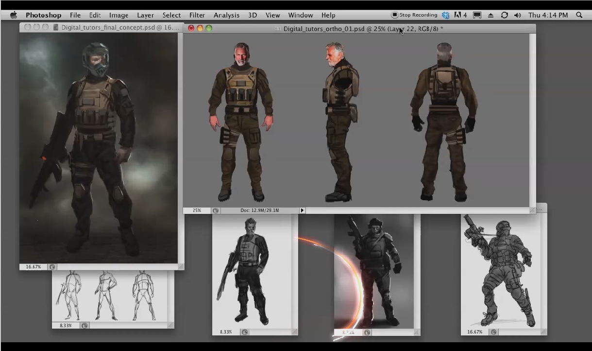Click the 25% zoom field of ortho document
The width and height of the screenshot is (592, 351).
(197, 211)
